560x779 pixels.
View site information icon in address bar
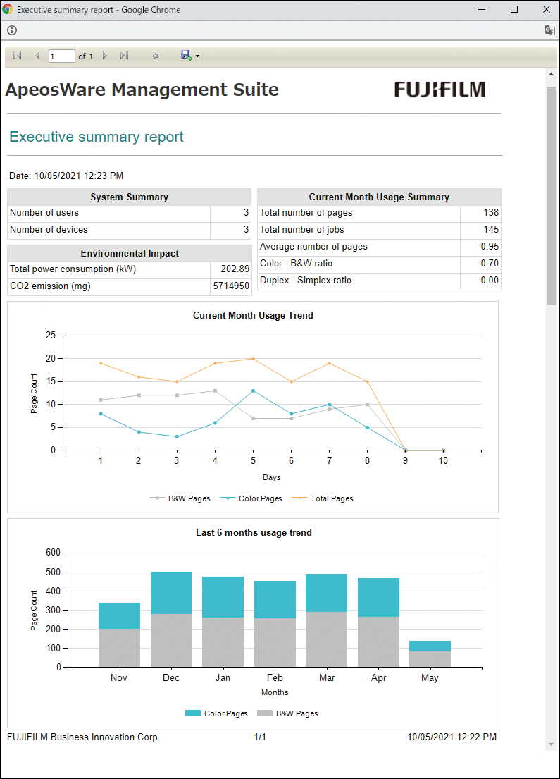tap(12, 30)
